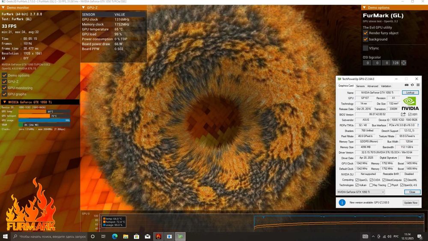Toggle the UEFI checkbox in GPU-Z

(410, 114)
